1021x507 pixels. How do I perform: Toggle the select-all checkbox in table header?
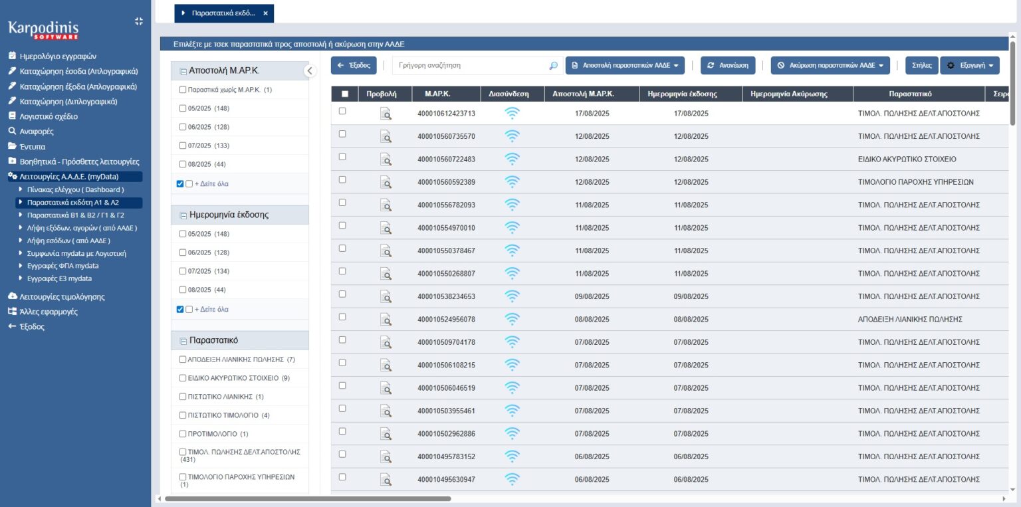[x=344, y=94]
